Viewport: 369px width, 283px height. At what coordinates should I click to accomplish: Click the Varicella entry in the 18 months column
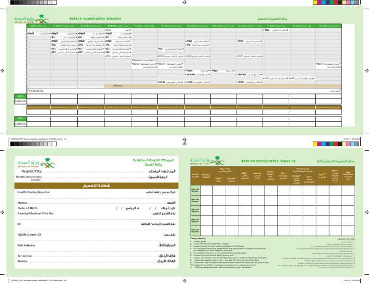tap(197, 74)
